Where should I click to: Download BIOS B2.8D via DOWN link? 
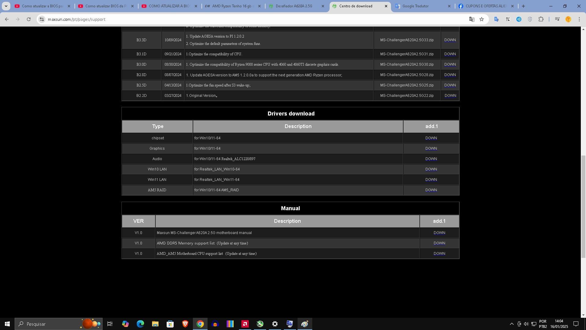[x=450, y=75]
